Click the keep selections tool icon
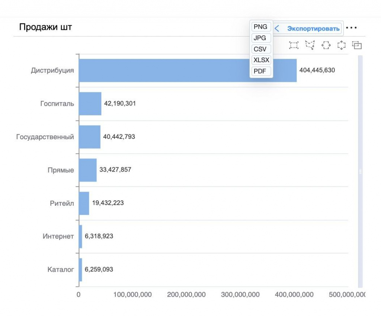The height and width of the screenshot is (316, 381). click(357, 45)
